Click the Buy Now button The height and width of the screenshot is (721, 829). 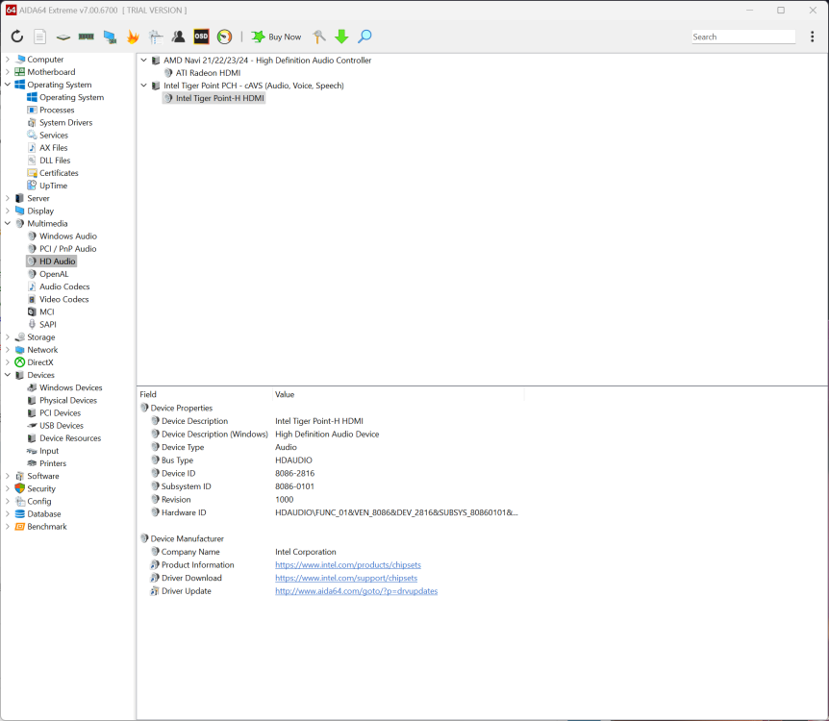coord(276,37)
